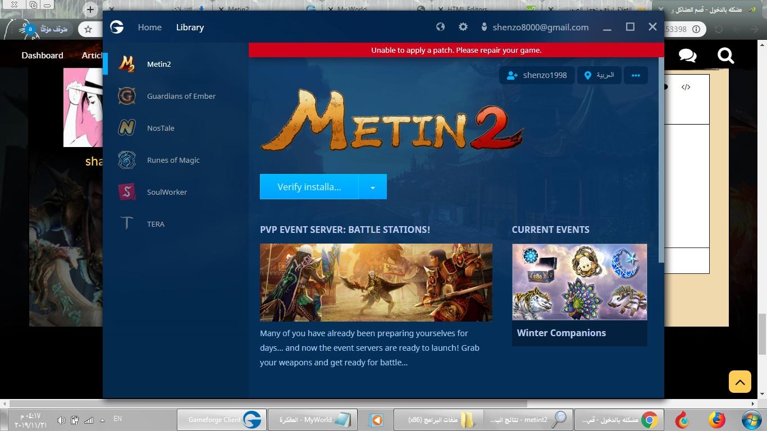Select the TERA game icon
The image size is (767, 431).
tap(127, 224)
